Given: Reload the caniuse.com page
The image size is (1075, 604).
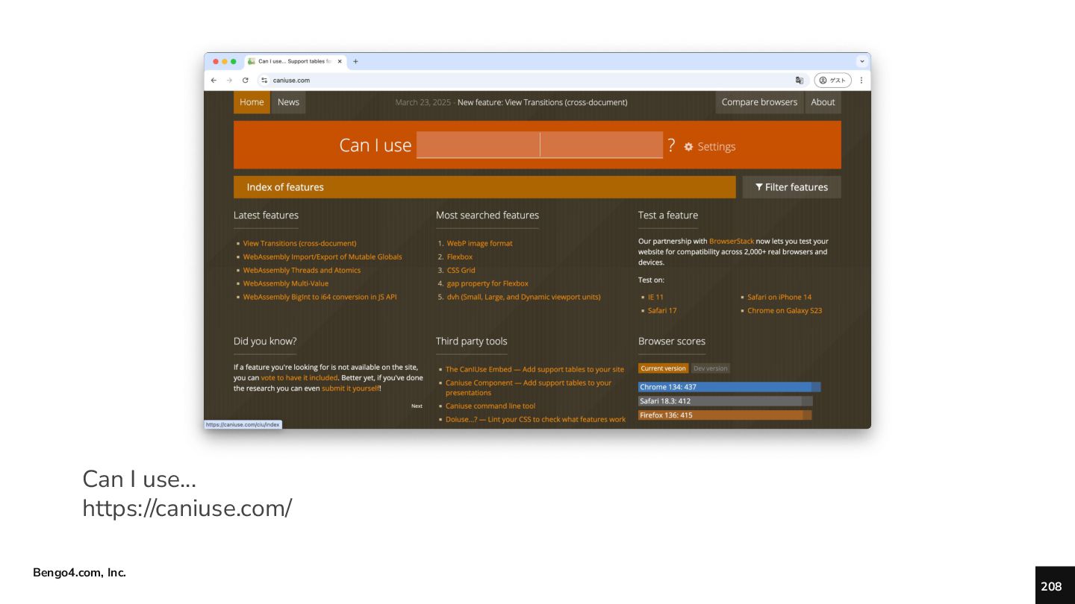Looking at the screenshot, I should pos(245,80).
